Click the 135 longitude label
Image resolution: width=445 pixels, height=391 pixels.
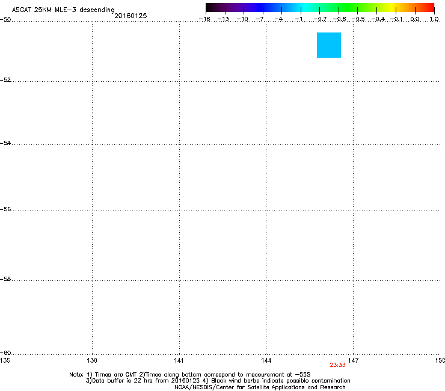5,360
